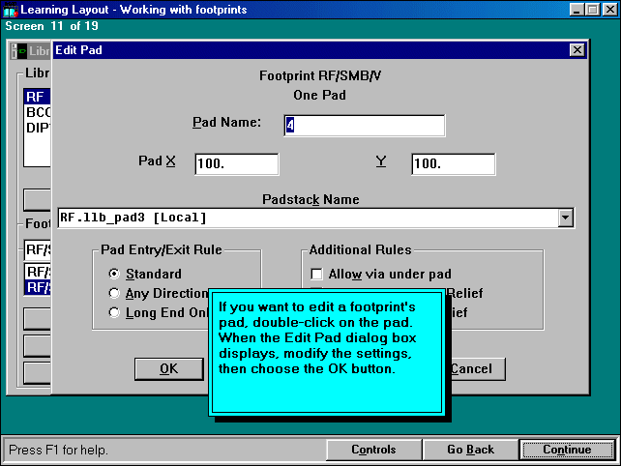Screen dimensions: 621x466
Task: Go Back to the previous tutorial screen
Action: tap(470, 450)
